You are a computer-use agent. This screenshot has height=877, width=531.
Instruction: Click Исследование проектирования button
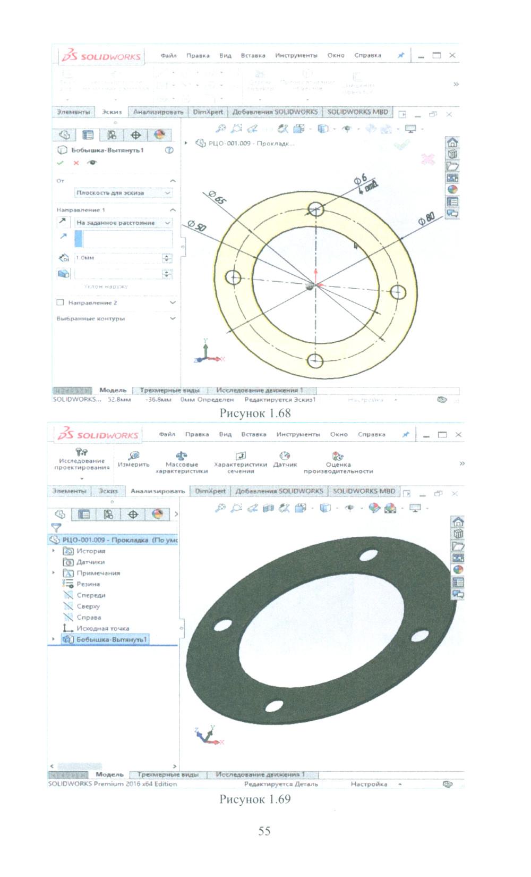[x=82, y=459]
